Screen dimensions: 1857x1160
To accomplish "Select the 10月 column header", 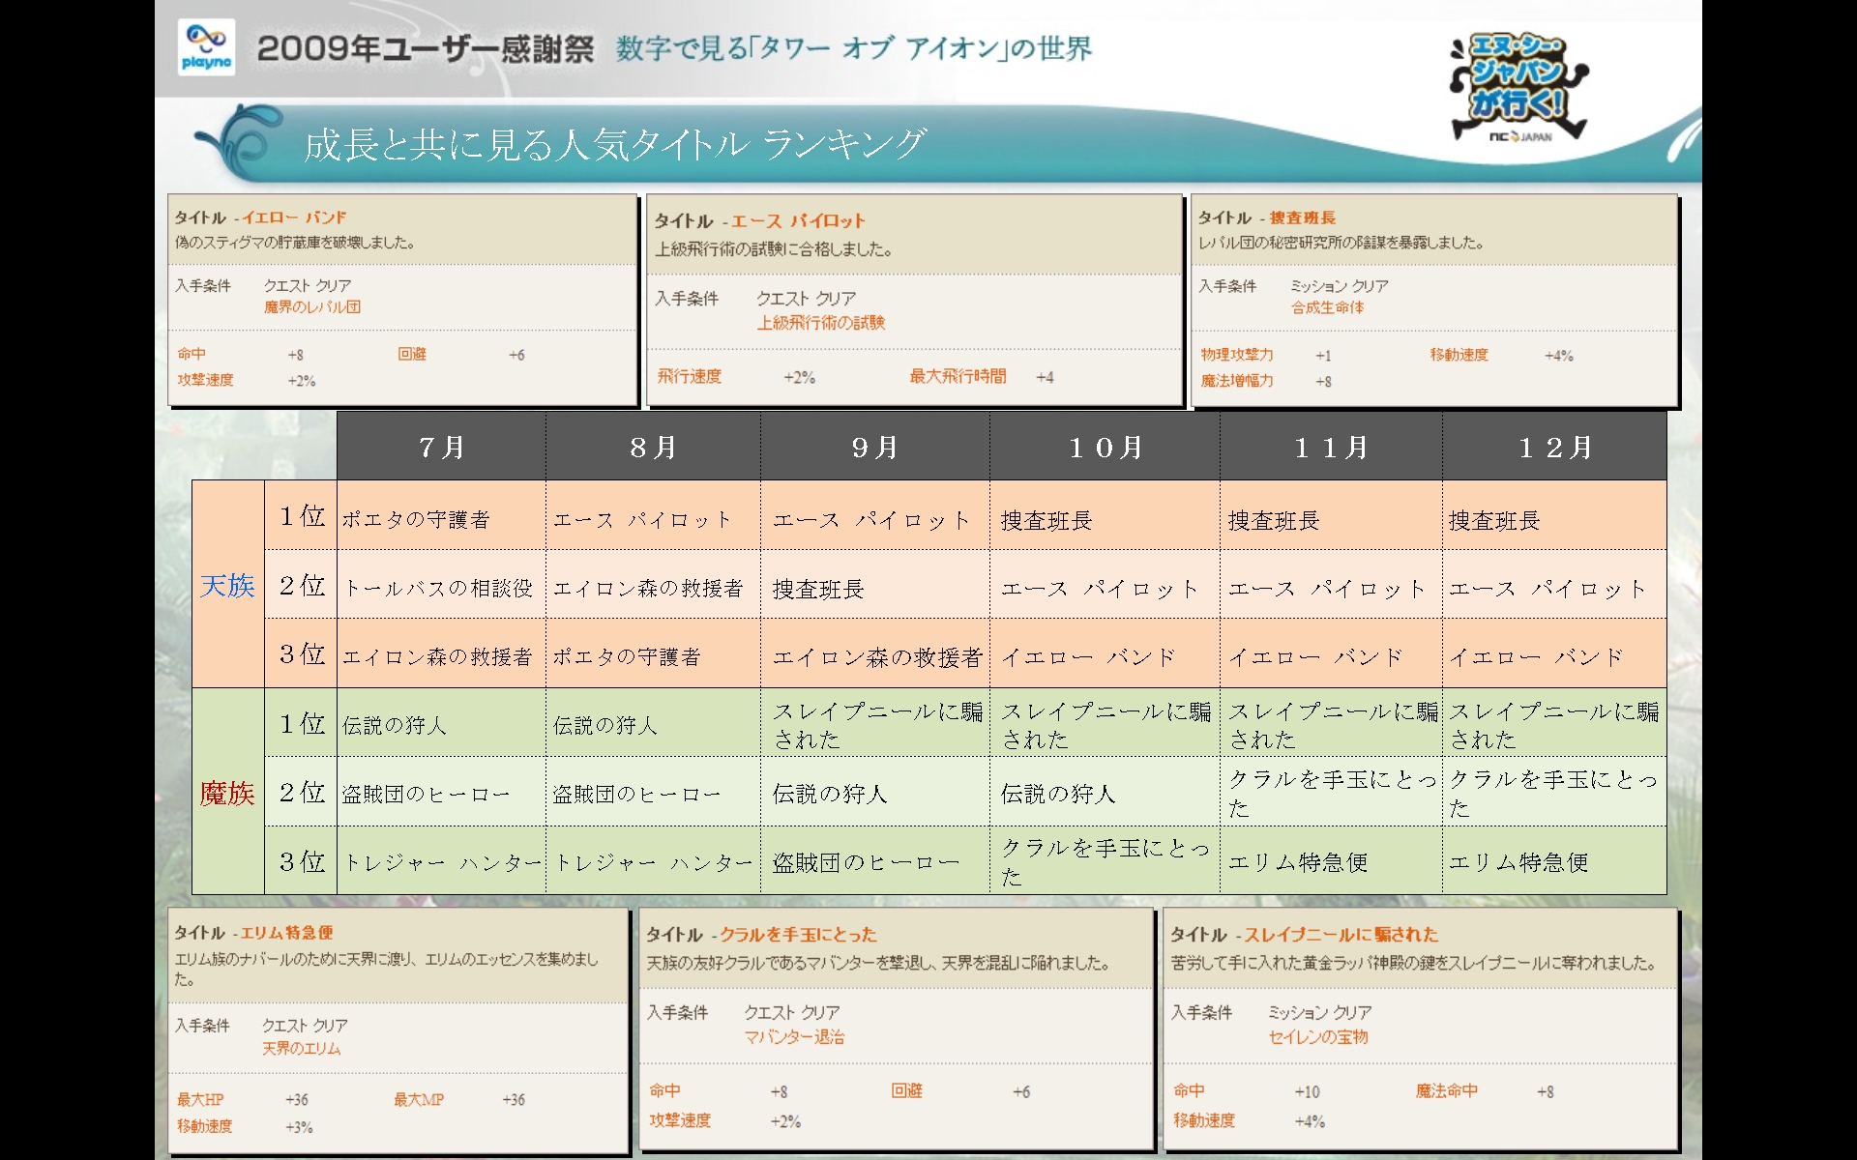I will [x=1105, y=448].
